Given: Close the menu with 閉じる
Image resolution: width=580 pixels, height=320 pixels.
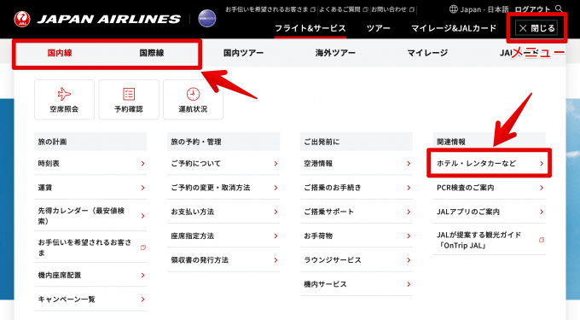Looking at the screenshot, I should point(536,28).
